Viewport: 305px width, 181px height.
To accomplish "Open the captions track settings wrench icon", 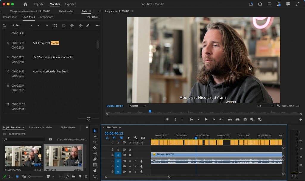I will [x=136, y=138].
